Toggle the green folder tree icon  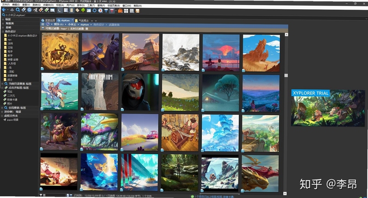[83, 10]
